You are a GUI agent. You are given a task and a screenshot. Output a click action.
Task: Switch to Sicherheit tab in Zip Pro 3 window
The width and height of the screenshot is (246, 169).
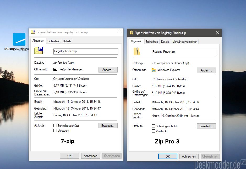pyautogui.click(x=152, y=42)
